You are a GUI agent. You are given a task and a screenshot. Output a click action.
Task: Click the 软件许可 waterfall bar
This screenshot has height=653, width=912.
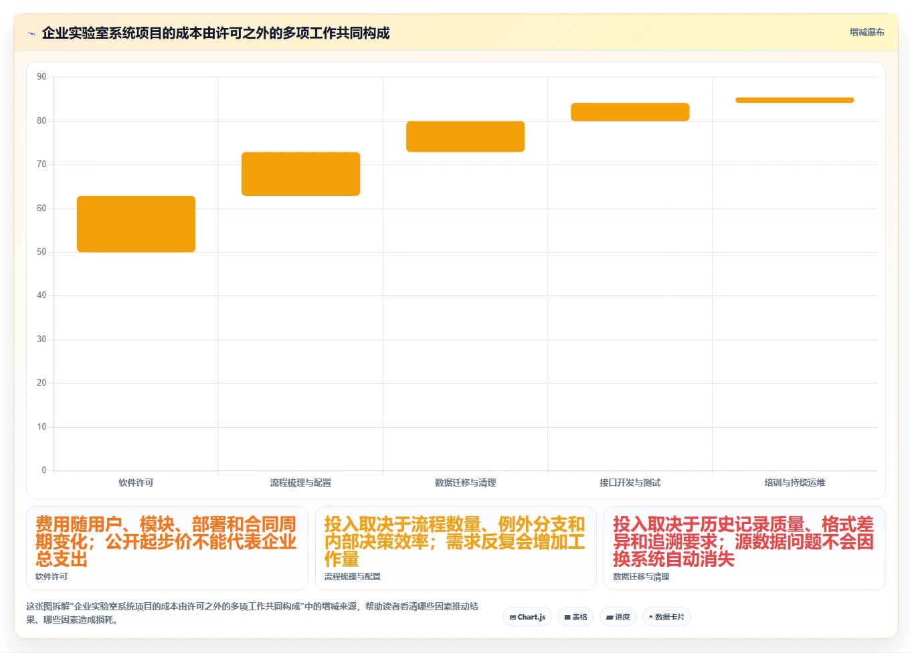tap(136, 224)
